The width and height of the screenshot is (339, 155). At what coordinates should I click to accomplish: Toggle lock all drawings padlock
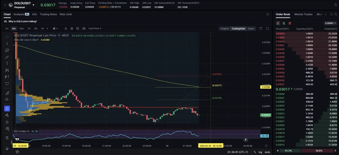7,122
